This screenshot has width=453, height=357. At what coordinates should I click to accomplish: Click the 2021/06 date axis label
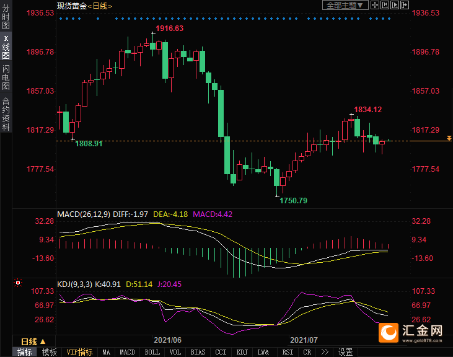coord(167,340)
